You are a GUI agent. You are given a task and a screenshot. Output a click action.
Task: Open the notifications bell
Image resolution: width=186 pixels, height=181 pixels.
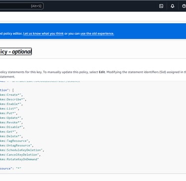pos(173,6)
